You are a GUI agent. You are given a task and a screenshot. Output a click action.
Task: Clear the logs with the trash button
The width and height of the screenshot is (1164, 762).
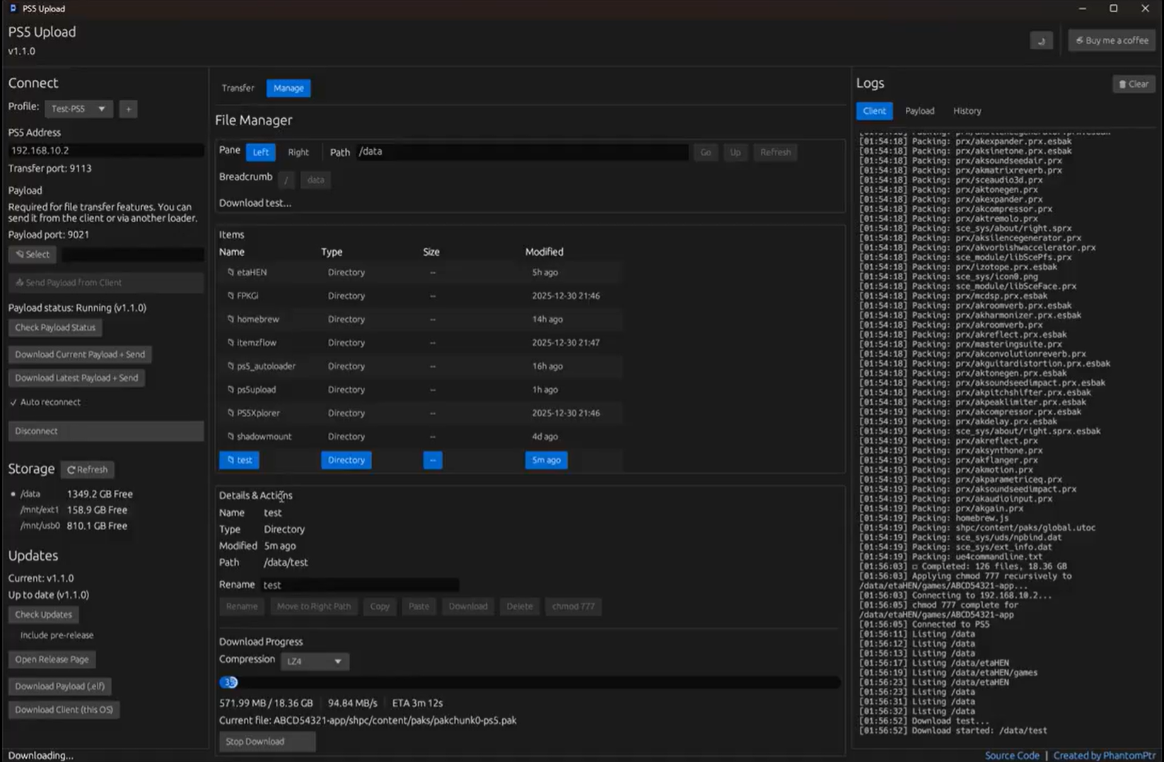click(1134, 84)
